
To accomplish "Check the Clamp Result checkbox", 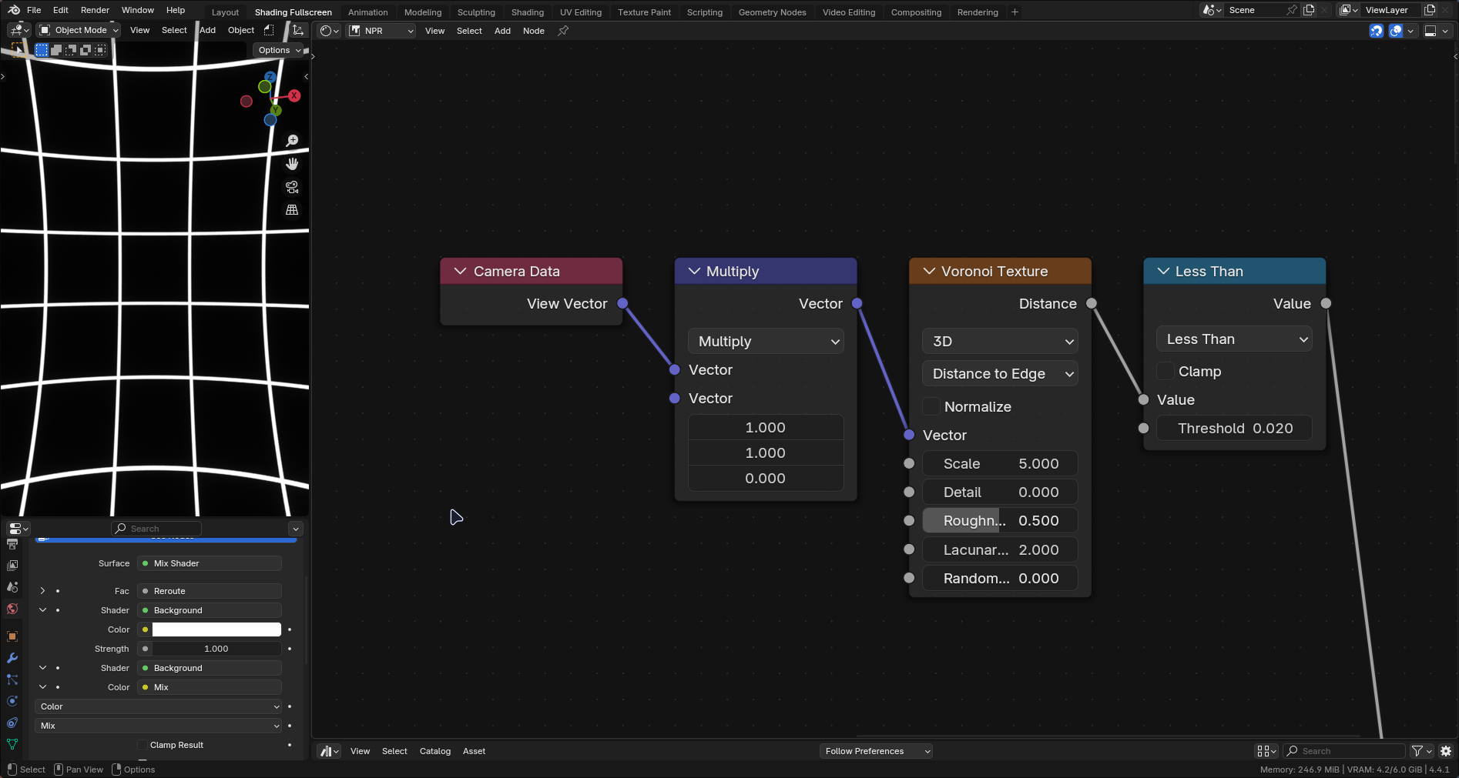I will pyautogui.click(x=143, y=745).
